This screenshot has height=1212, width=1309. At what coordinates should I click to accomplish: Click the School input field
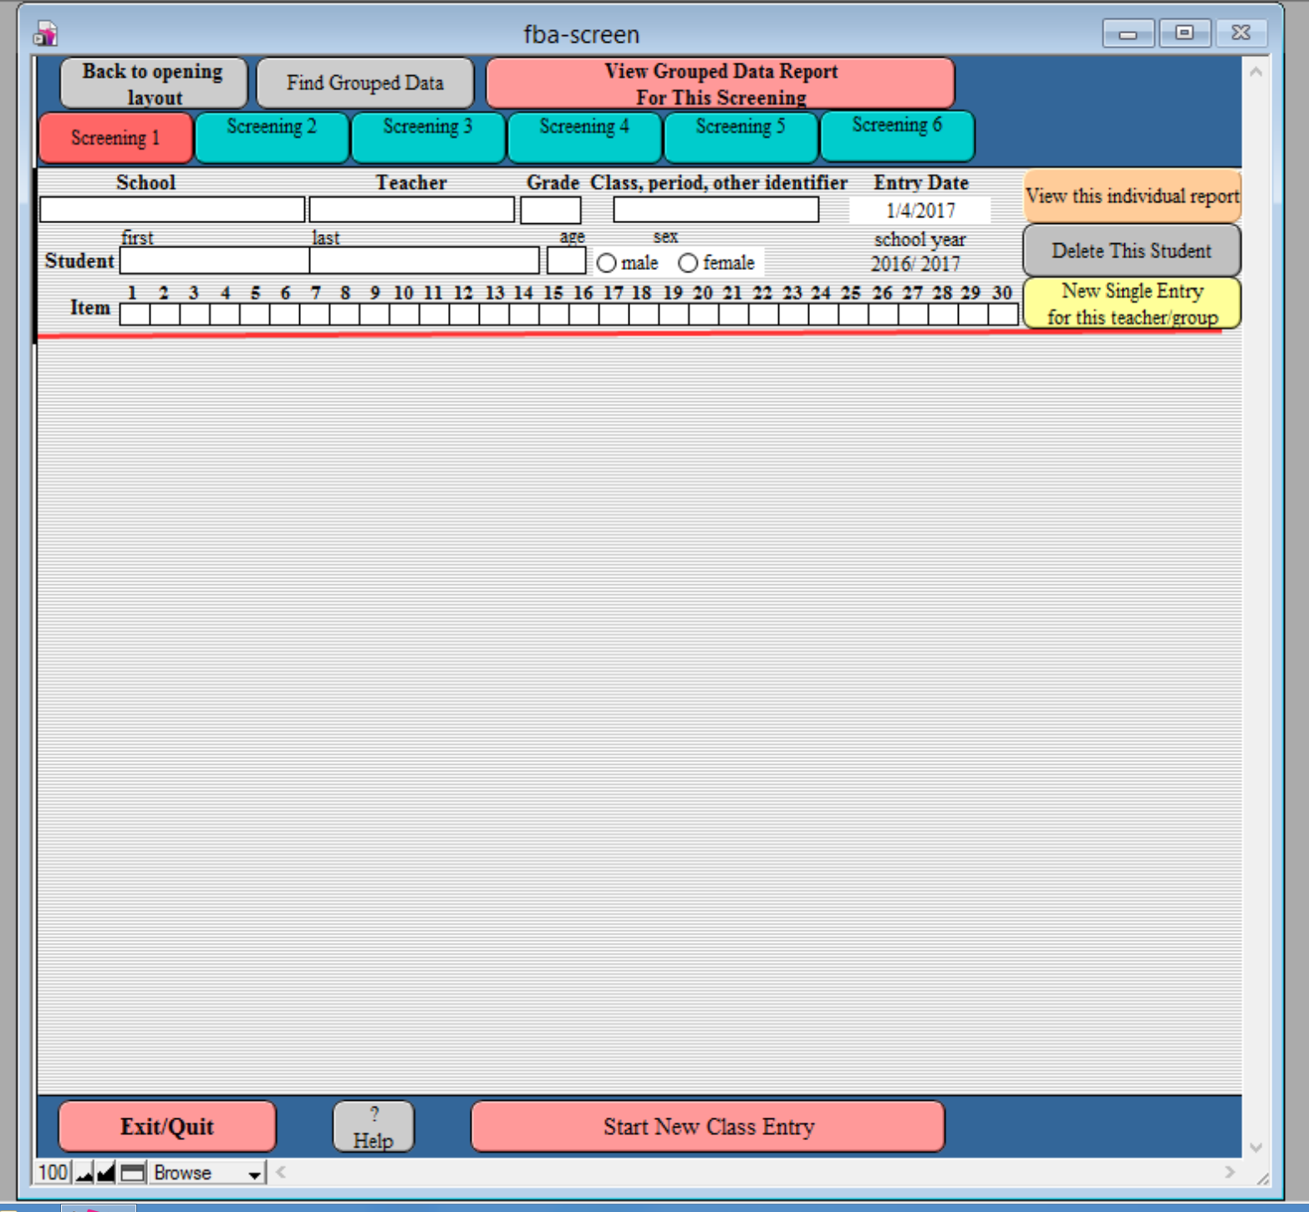[172, 210]
